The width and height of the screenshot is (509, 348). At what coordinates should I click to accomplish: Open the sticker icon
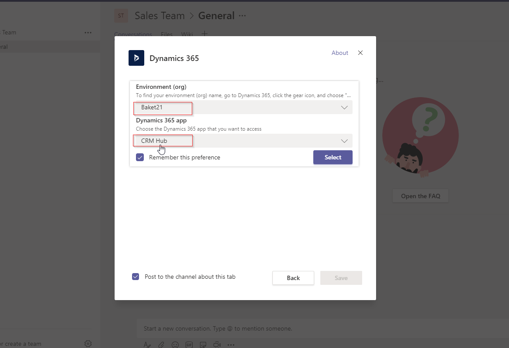pos(203,345)
